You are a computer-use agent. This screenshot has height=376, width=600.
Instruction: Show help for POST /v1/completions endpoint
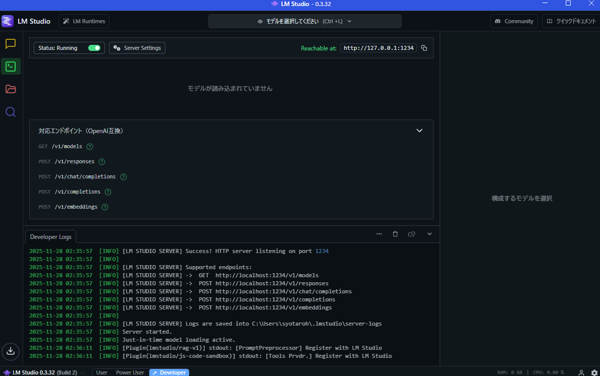tap(108, 192)
